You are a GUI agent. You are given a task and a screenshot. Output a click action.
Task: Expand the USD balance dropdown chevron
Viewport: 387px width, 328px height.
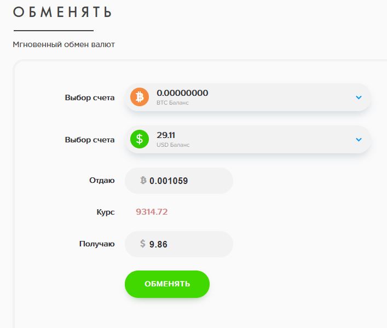(359, 139)
